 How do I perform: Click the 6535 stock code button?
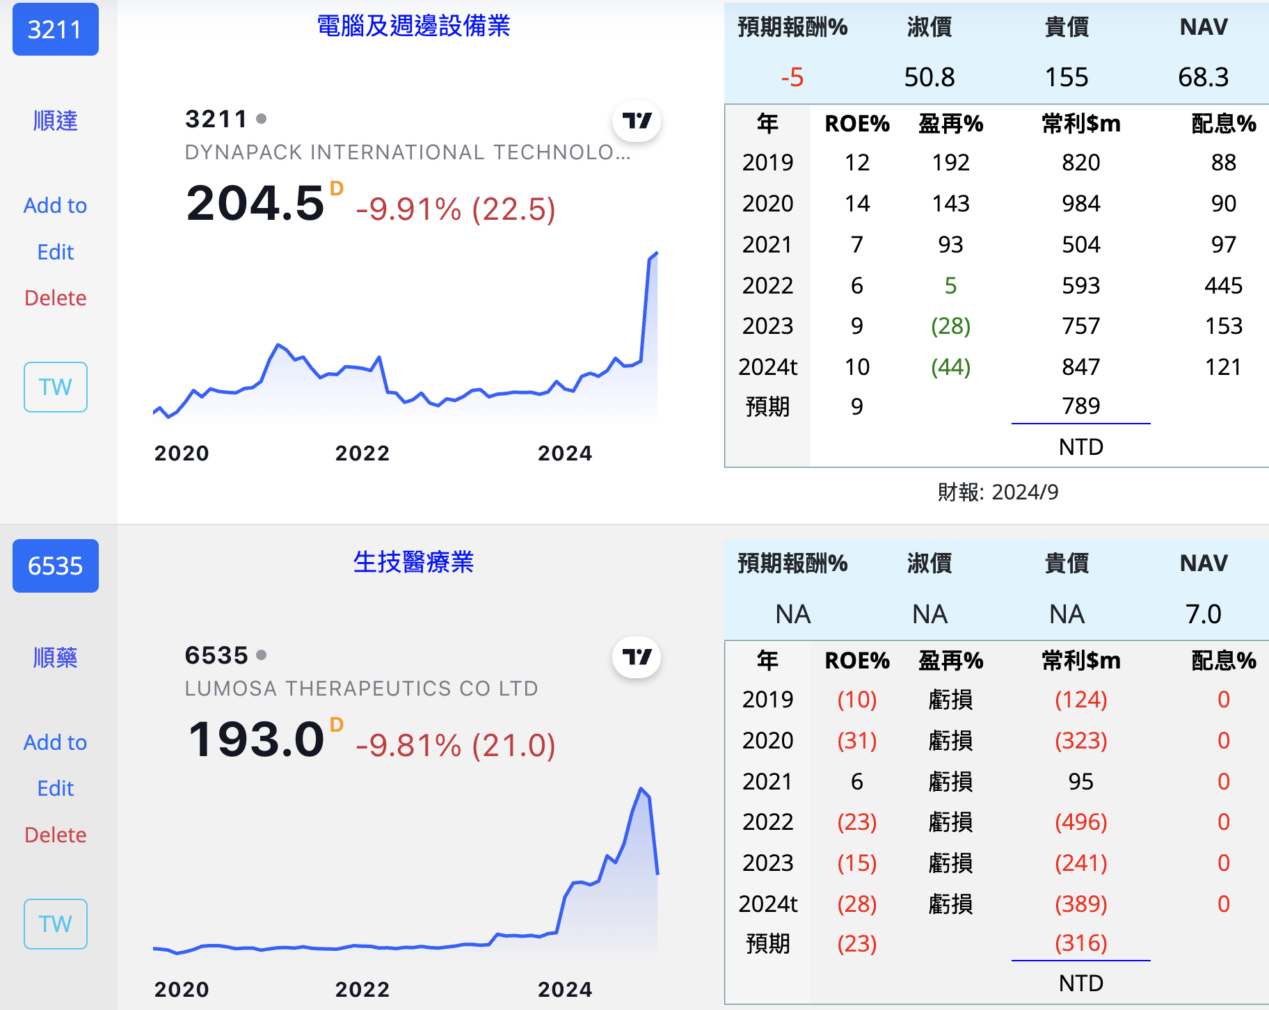[56, 566]
